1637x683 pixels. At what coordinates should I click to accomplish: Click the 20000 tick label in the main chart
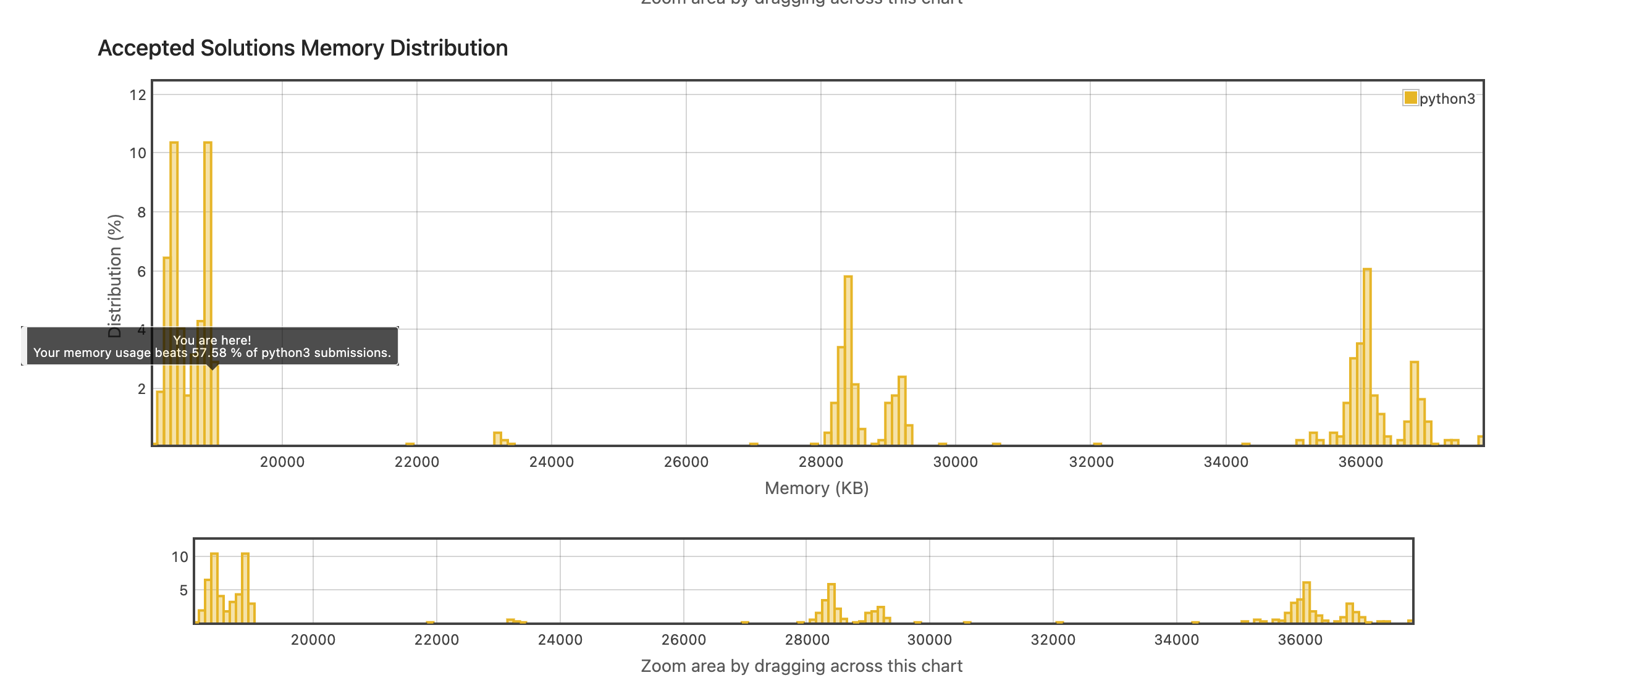click(282, 462)
